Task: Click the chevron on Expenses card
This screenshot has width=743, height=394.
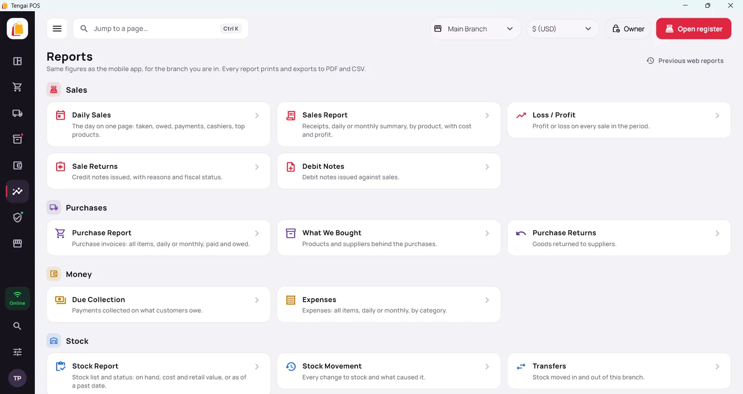Action: tap(487, 300)
